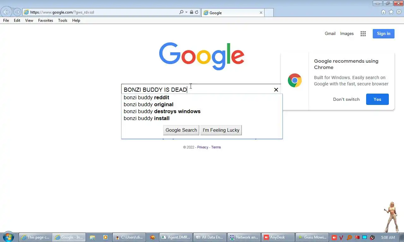The height and width of the screenshot is (242, 404).
Task: Click the browser Forward arrow button
Action: tap(17, 12)
